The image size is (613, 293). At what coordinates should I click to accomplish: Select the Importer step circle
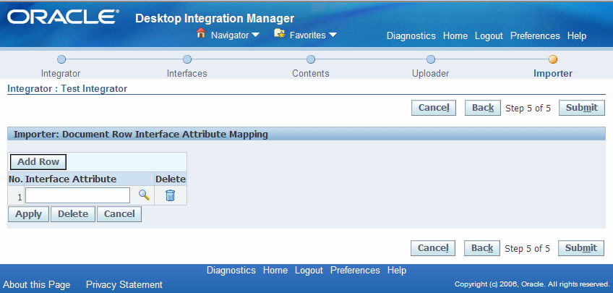click(553, 59)
